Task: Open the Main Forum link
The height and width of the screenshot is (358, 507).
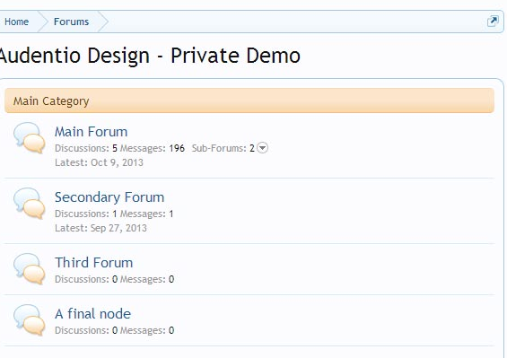Action: (91, 132)
